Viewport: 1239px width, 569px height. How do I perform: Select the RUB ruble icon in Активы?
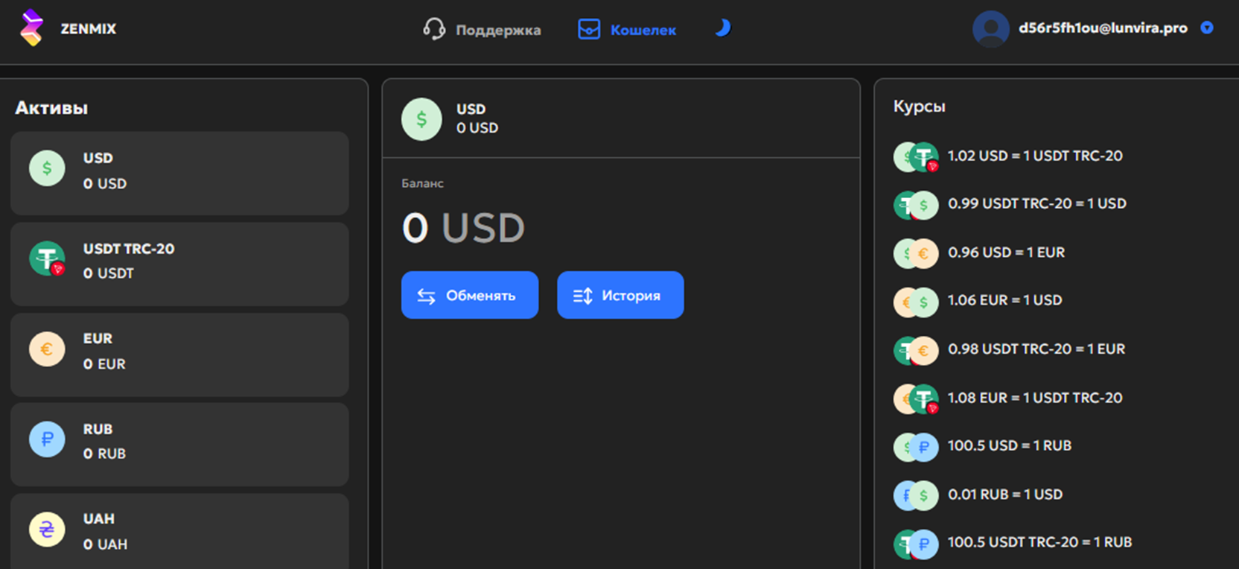click(47, 439)
